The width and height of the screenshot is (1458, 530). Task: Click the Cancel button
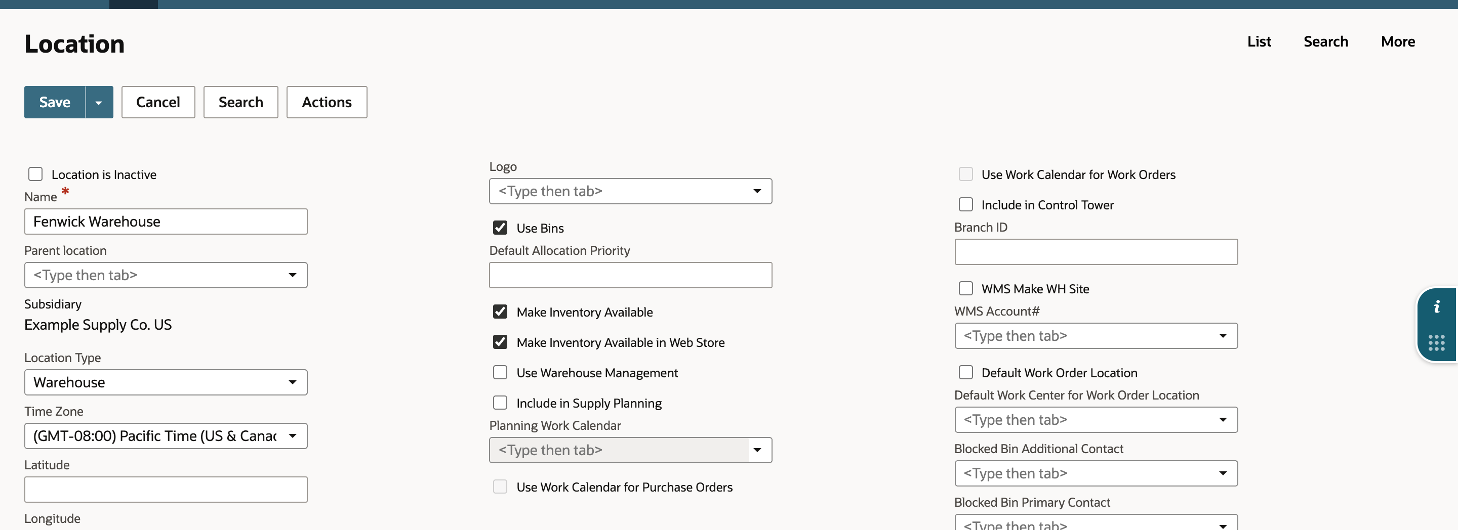pos(158,102)
